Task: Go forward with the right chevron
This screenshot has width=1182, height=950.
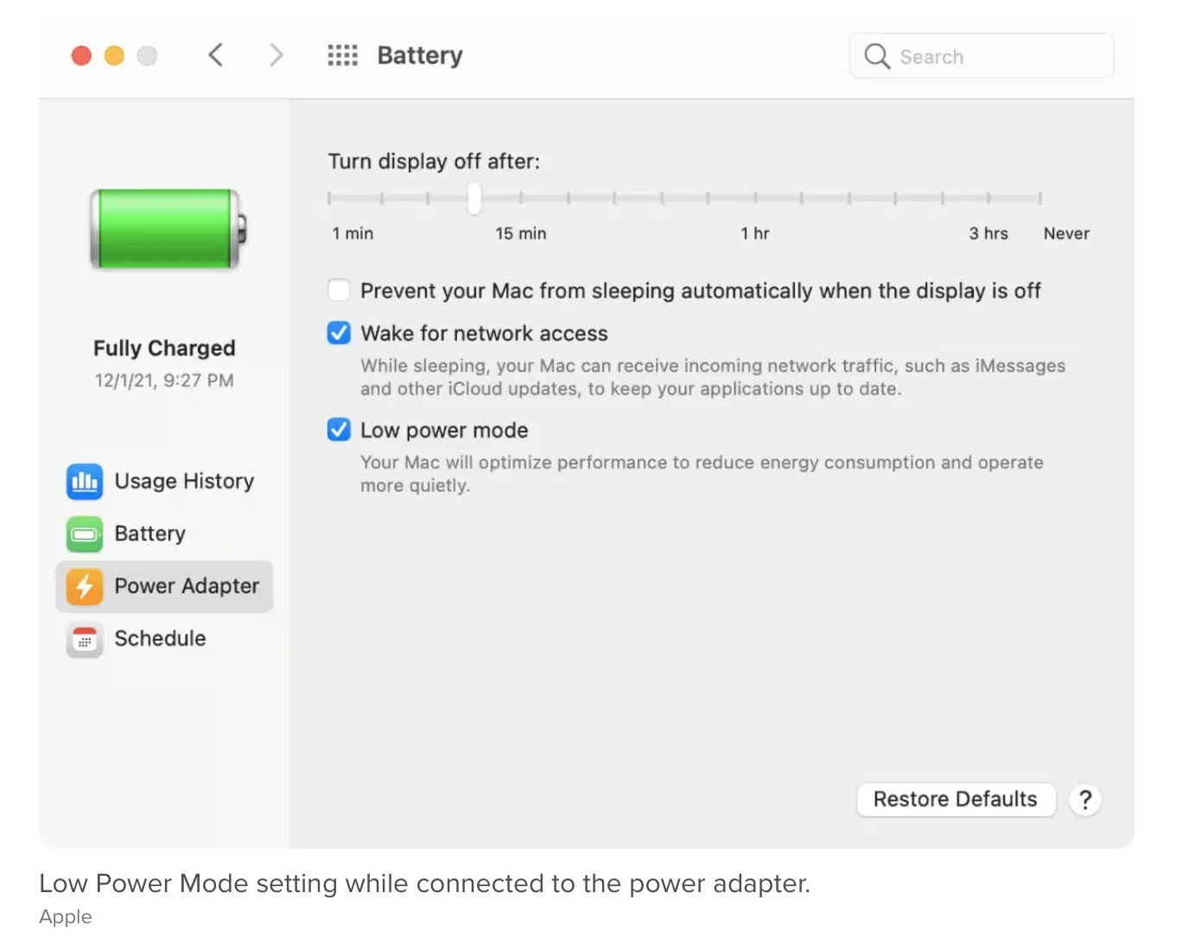Action: 276,56
